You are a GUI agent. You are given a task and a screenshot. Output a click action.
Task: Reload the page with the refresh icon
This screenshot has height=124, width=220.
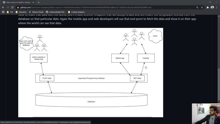(x=12, y=8)
